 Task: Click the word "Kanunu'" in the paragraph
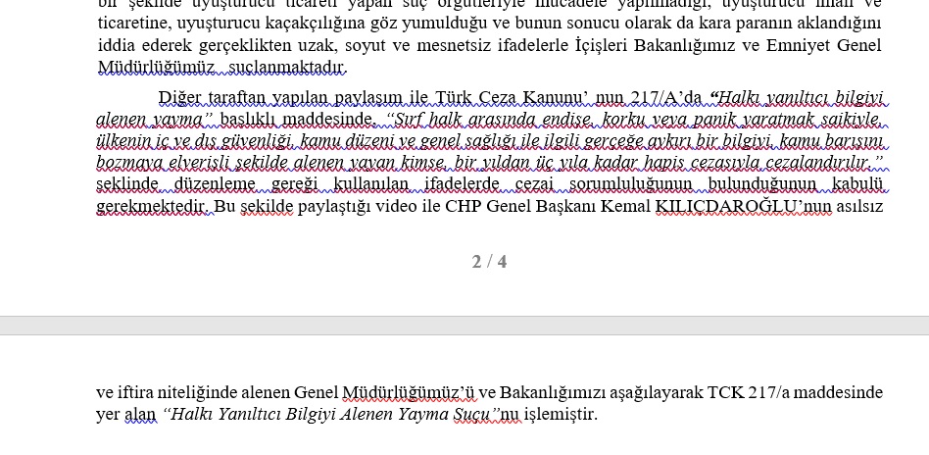click(x=557, y=97)
